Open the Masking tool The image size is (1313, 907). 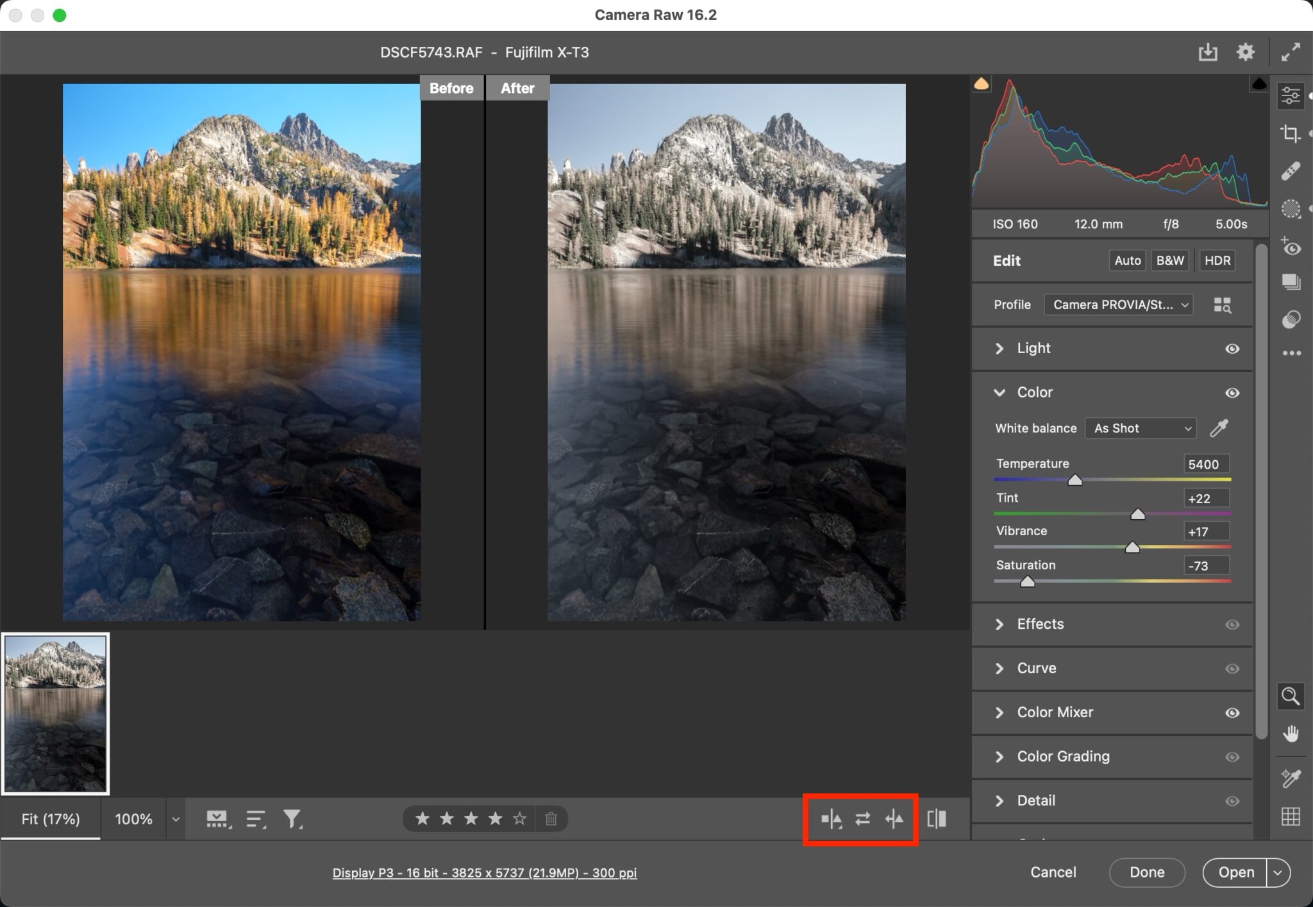(x=1291, y=209)
